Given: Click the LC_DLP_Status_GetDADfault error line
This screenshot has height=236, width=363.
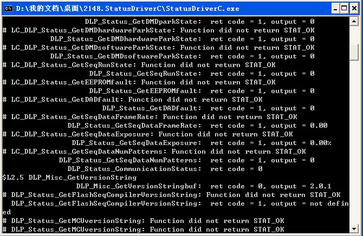Looking at the screenshot, I should tap(132, 100).
